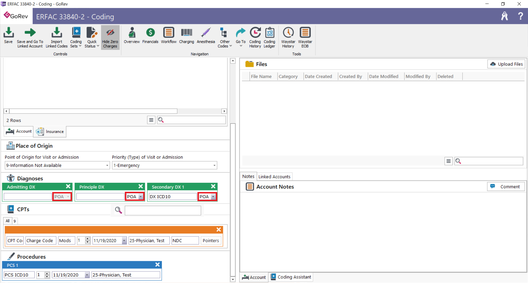Click the GoRev logo
Viewport: 528px width, 283px height.
(x=16, y=16)
